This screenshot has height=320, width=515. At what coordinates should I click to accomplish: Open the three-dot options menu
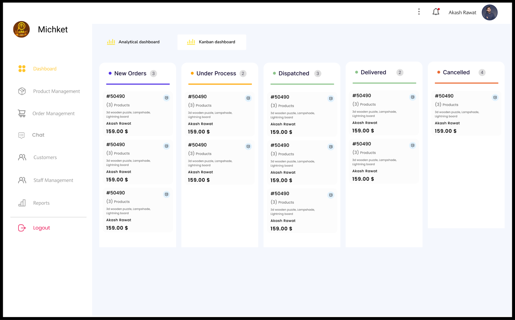point(419,12)
